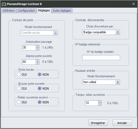Increase Tempo. relais ouverture with up arrow
138x129 pixels.
click(100, 102)
